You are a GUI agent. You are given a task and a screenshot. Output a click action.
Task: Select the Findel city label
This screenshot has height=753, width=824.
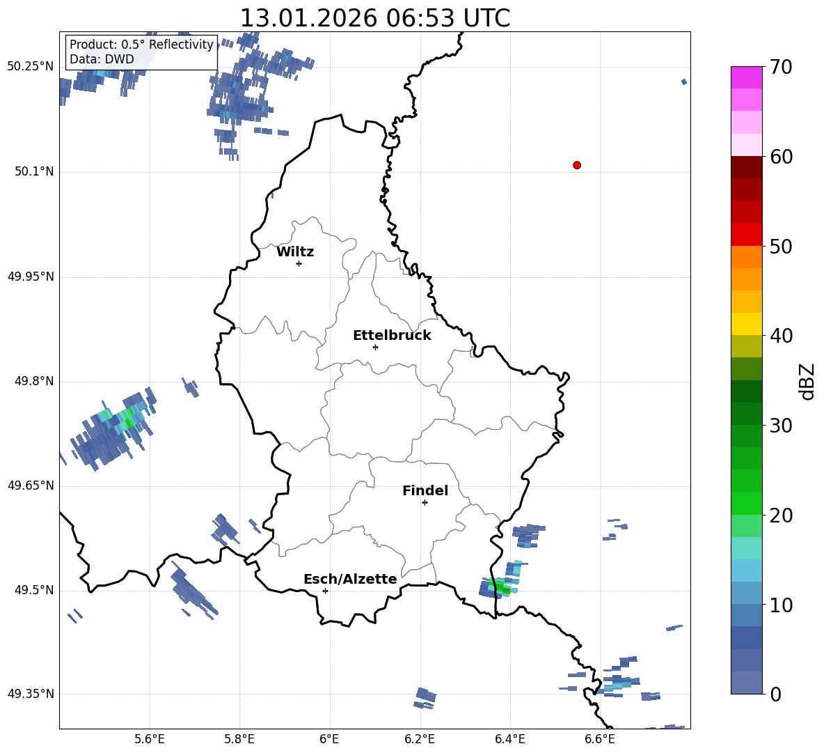(425, 490)
